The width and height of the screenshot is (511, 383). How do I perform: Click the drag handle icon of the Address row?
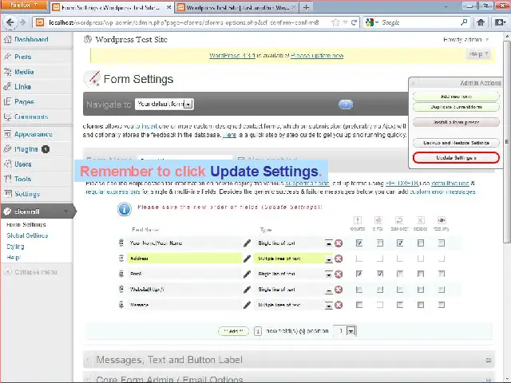[x=121, y=259]
